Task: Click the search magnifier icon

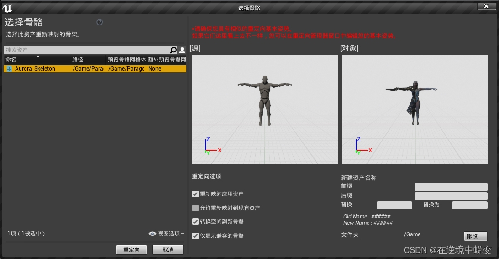Action: coord(173,50)
